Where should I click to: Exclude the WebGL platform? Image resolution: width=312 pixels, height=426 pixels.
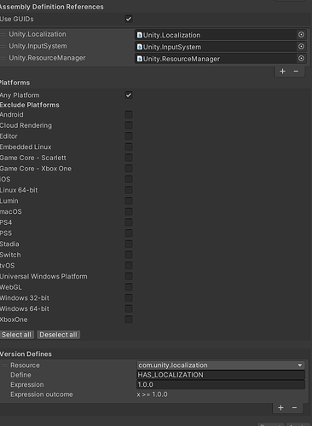click(129, 287)
